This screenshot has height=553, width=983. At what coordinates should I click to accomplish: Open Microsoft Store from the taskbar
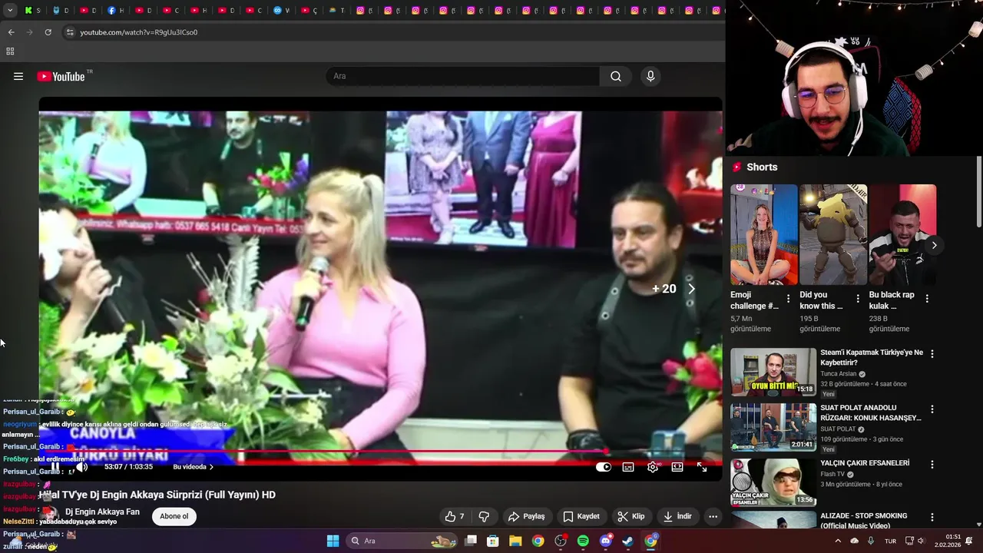[493, 541]
